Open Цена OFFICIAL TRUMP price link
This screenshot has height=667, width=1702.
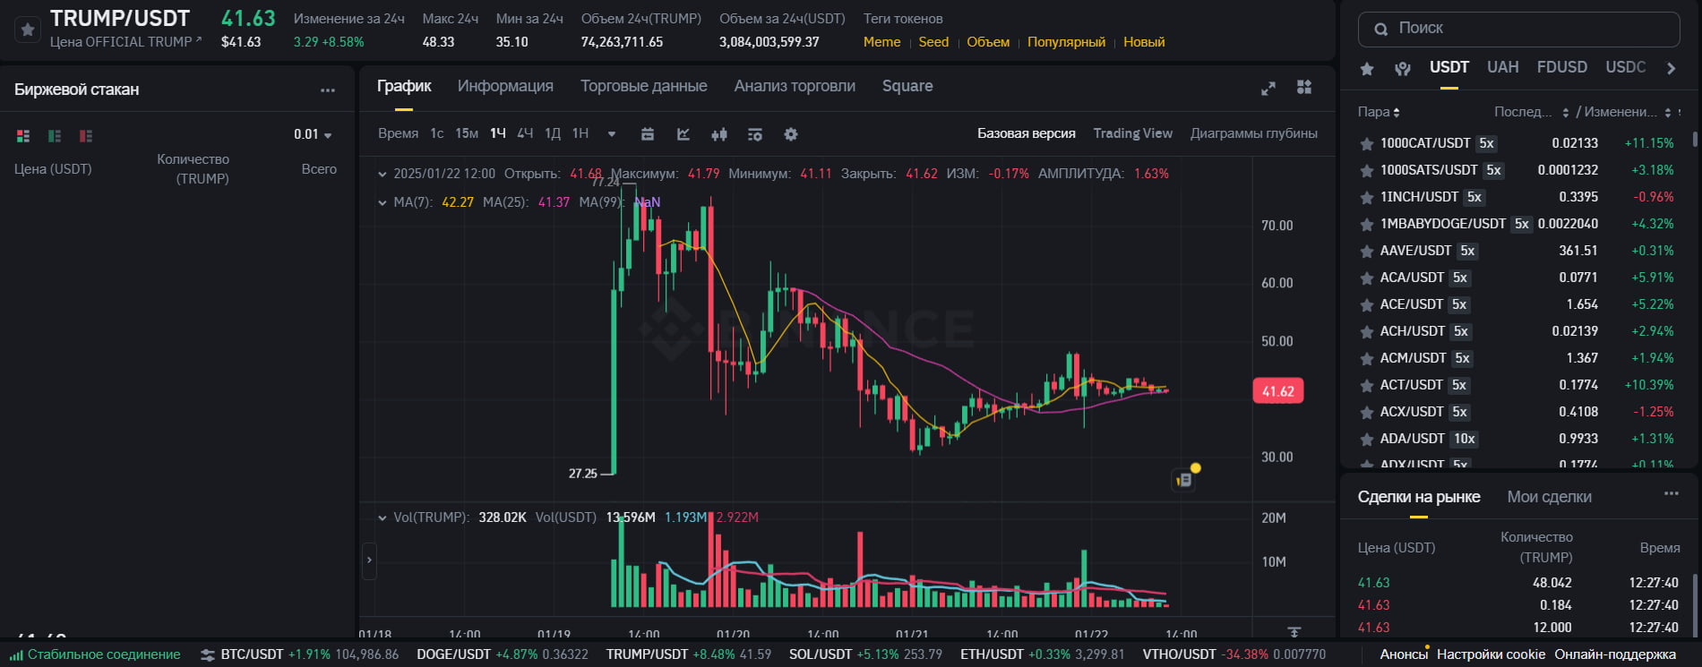tap(125, 42)
